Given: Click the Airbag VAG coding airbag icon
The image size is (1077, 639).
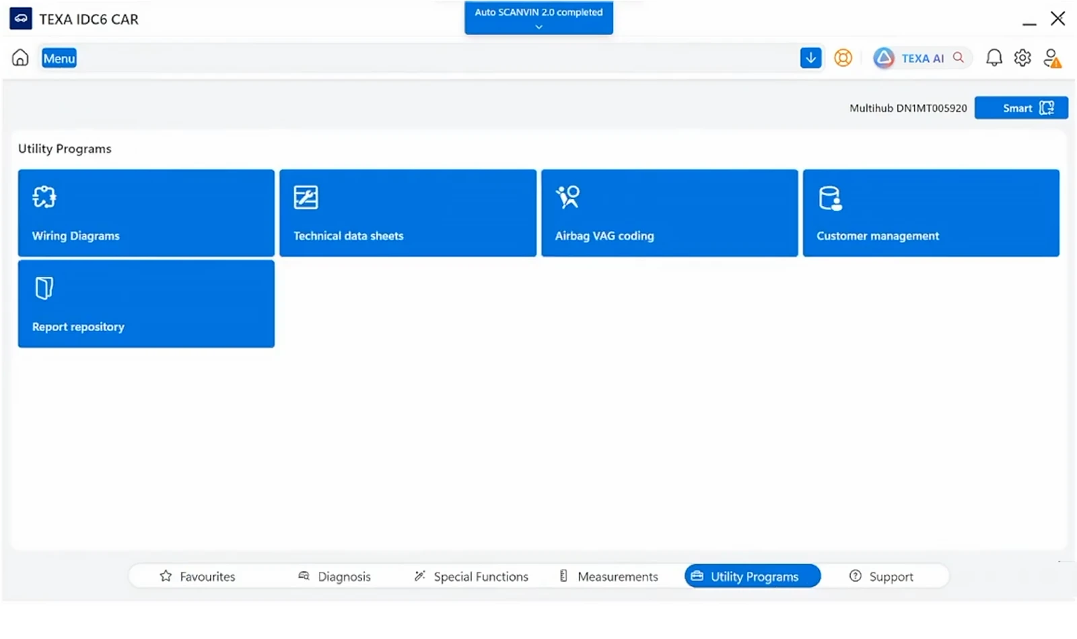Looking at the screenshot, I should tap(567, 197).
